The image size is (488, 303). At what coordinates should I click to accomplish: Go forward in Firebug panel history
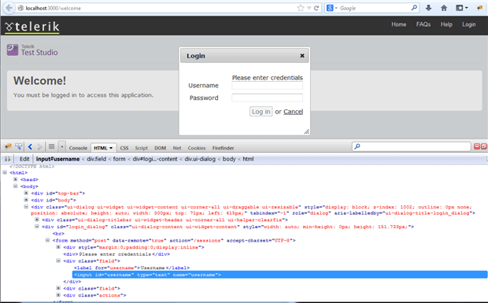click(x=39, y=146)
